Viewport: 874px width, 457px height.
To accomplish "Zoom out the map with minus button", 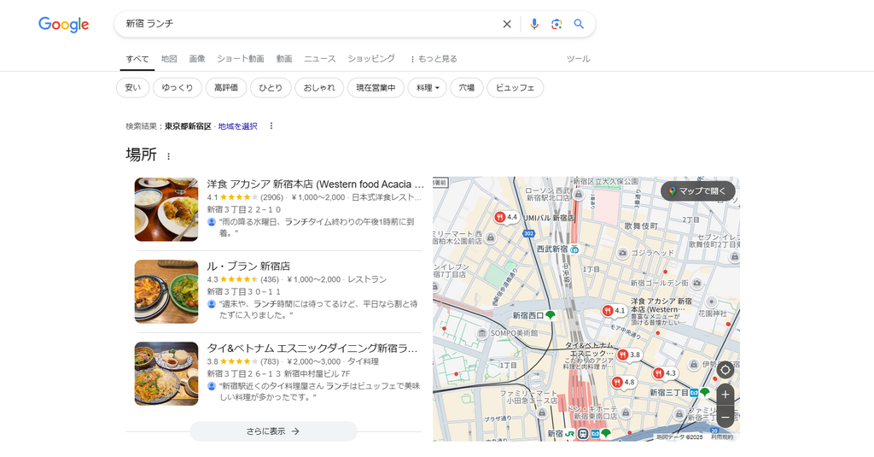I will tap(725, 417).
